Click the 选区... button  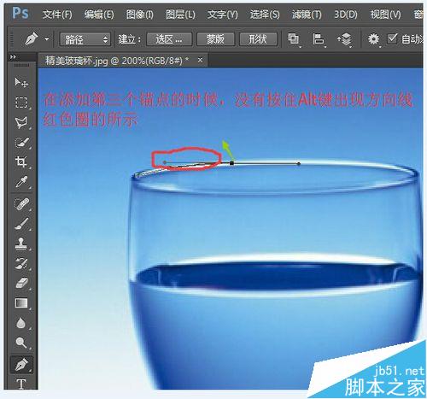(x=169, y=39)
